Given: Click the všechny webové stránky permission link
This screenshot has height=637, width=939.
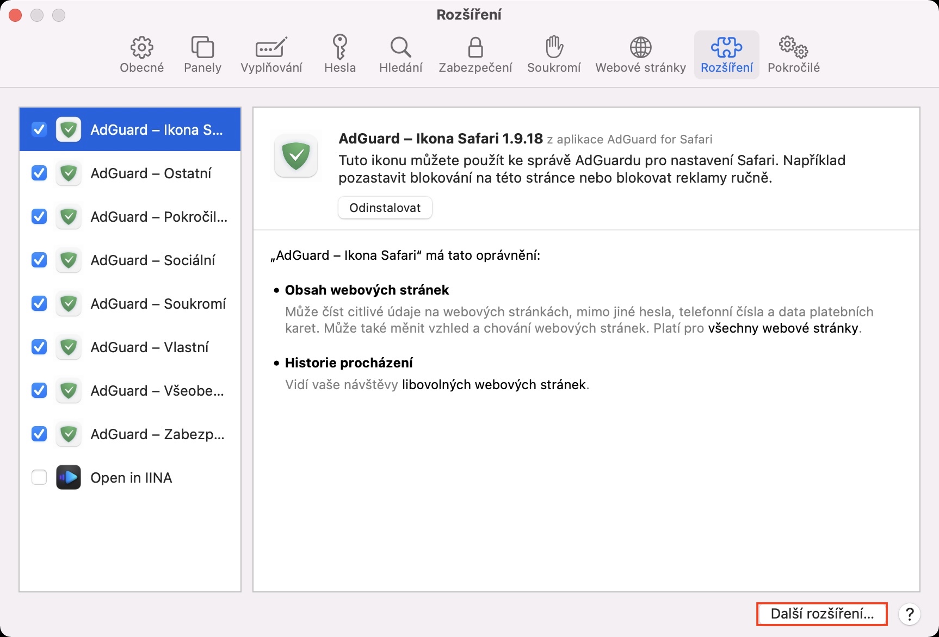Looking at the screenshot, I should 783,328.
